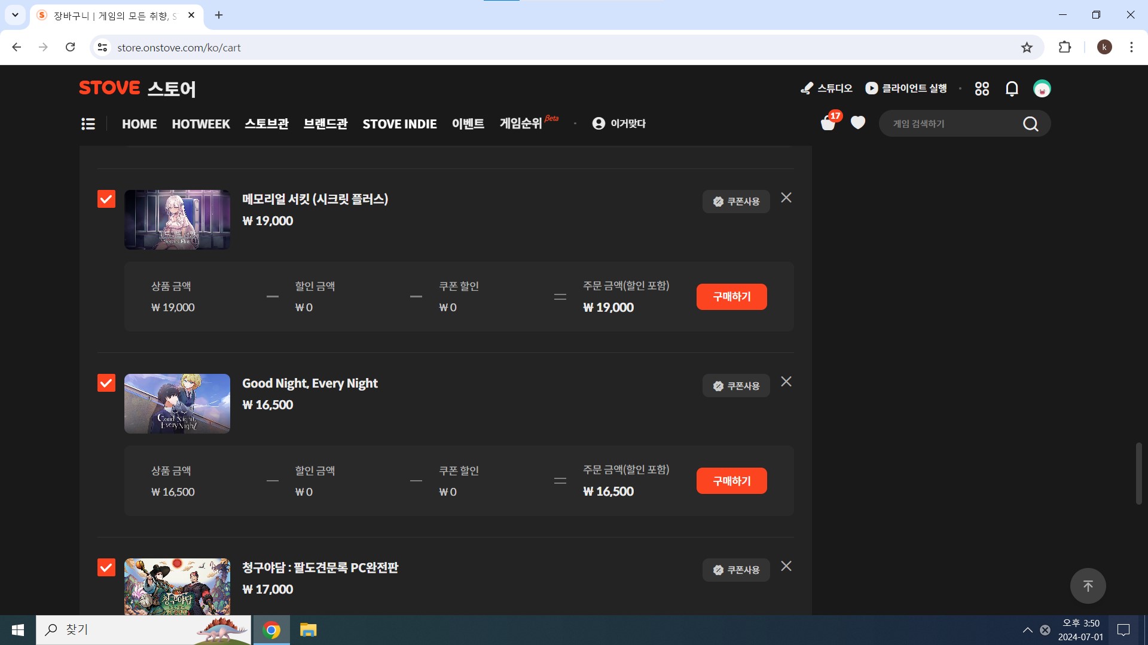
Task: Open STOVE INDIE menu item
Action: [399, 124]
